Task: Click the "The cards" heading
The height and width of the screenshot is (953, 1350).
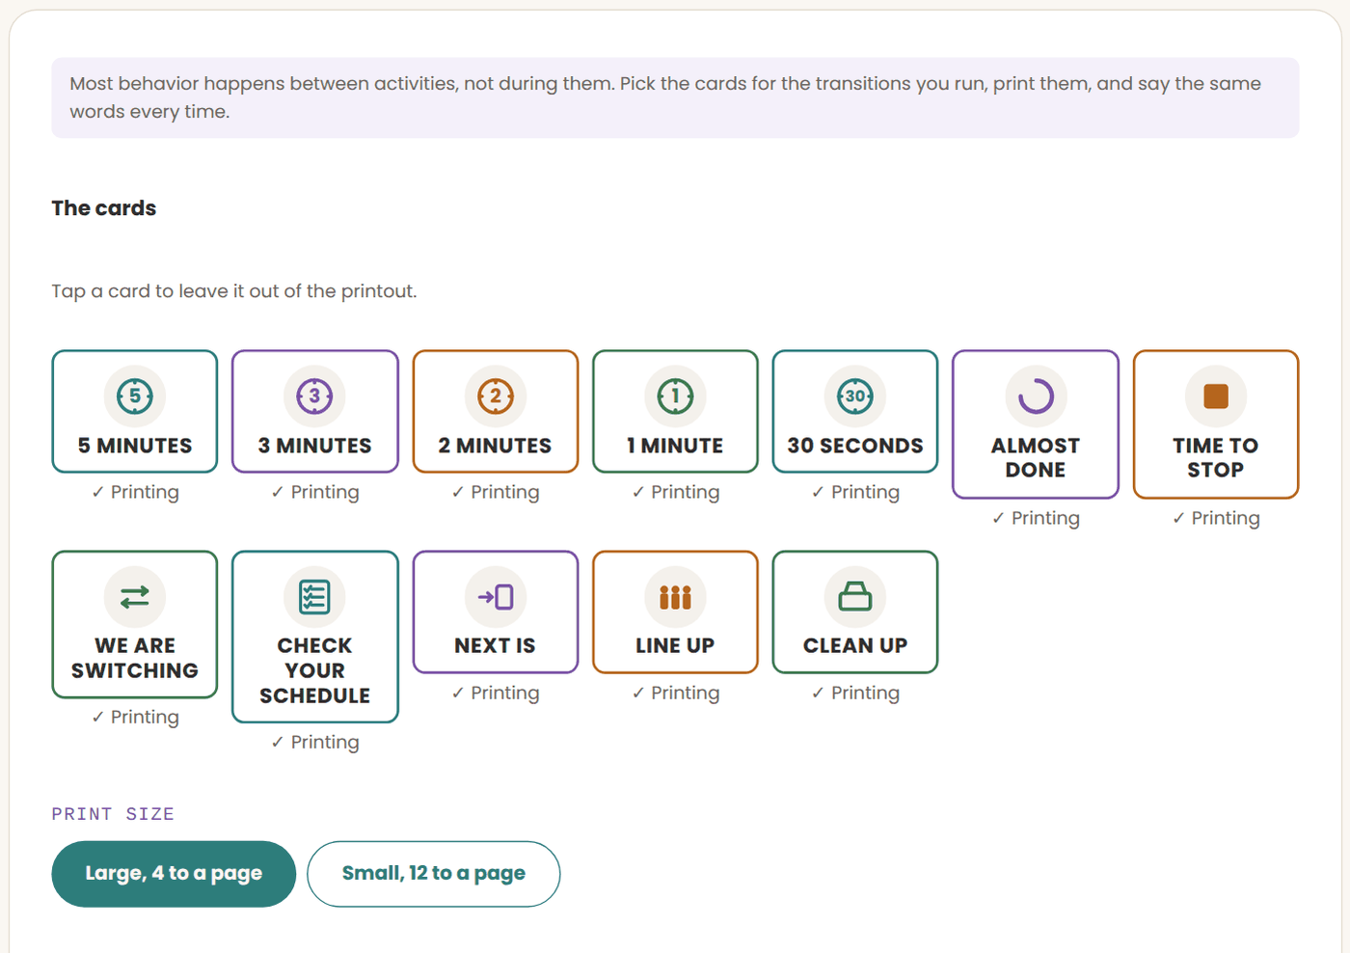Action: coord(104,208)
